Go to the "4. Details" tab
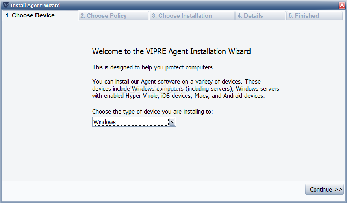347x203 pixels. (250, 16)
